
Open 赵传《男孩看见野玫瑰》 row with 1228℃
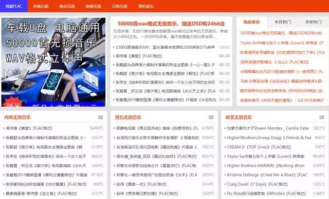tap(147, 193)
